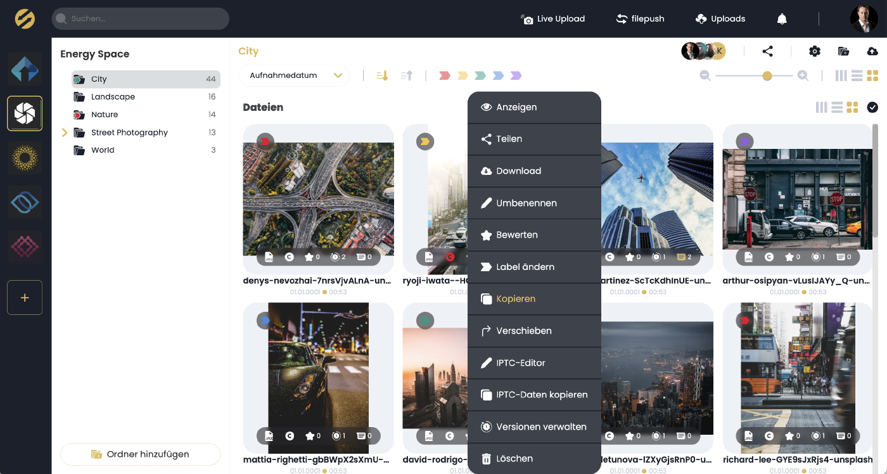Click the share icon in header

pyautogui.click(x=767, y=51)
